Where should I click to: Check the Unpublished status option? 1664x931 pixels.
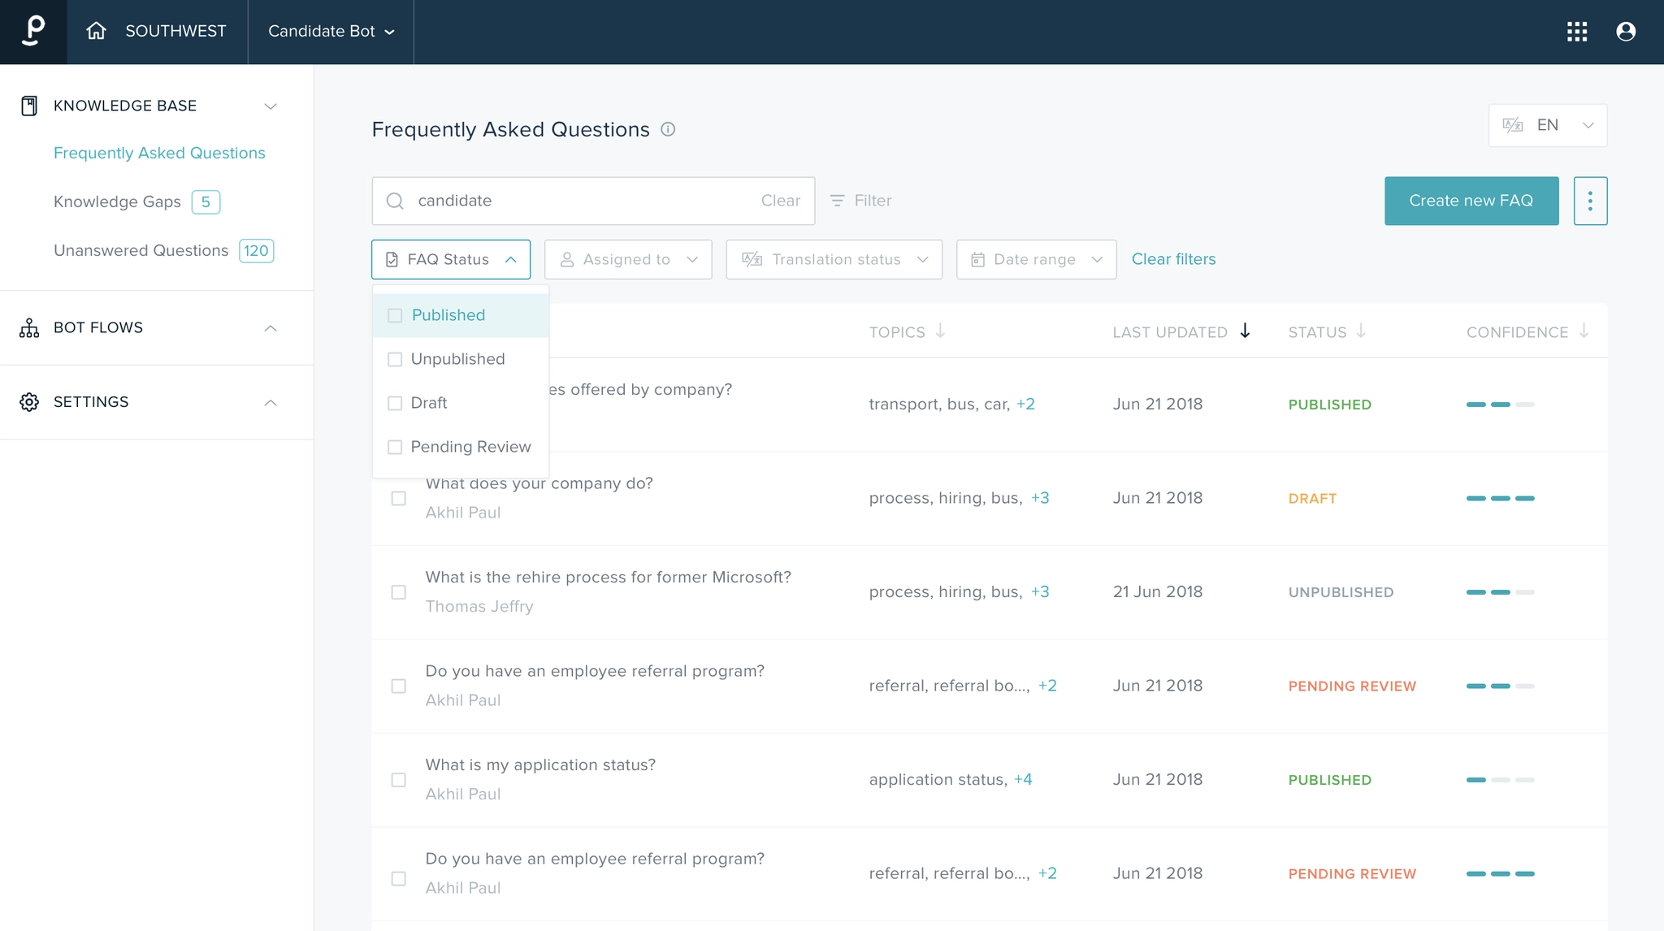(395, 359)
